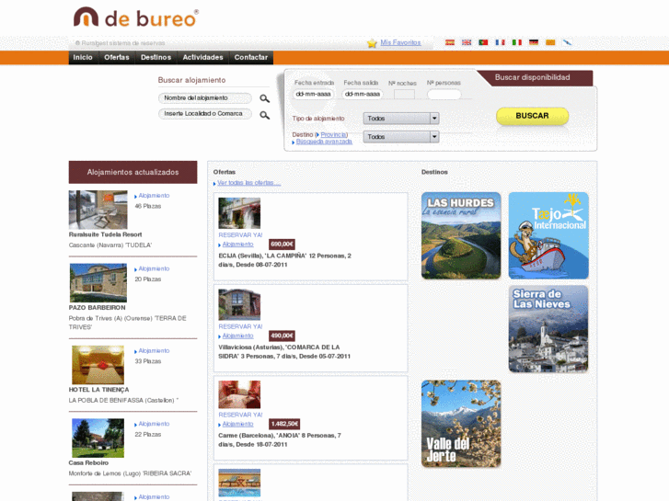
Task: Open the Casa Reboiro thumbnail
Action: click(x=98, y=438)
